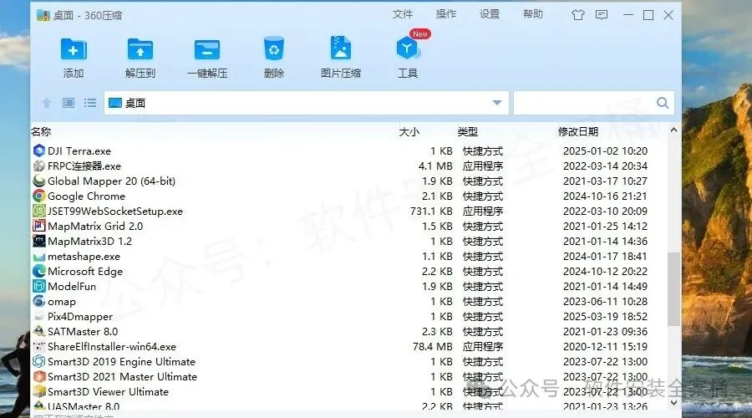Viewport: 752px width, 418px height.
Task: Open the 工具 (Tools) icon with New badge
Action: [x=408, y=48]
